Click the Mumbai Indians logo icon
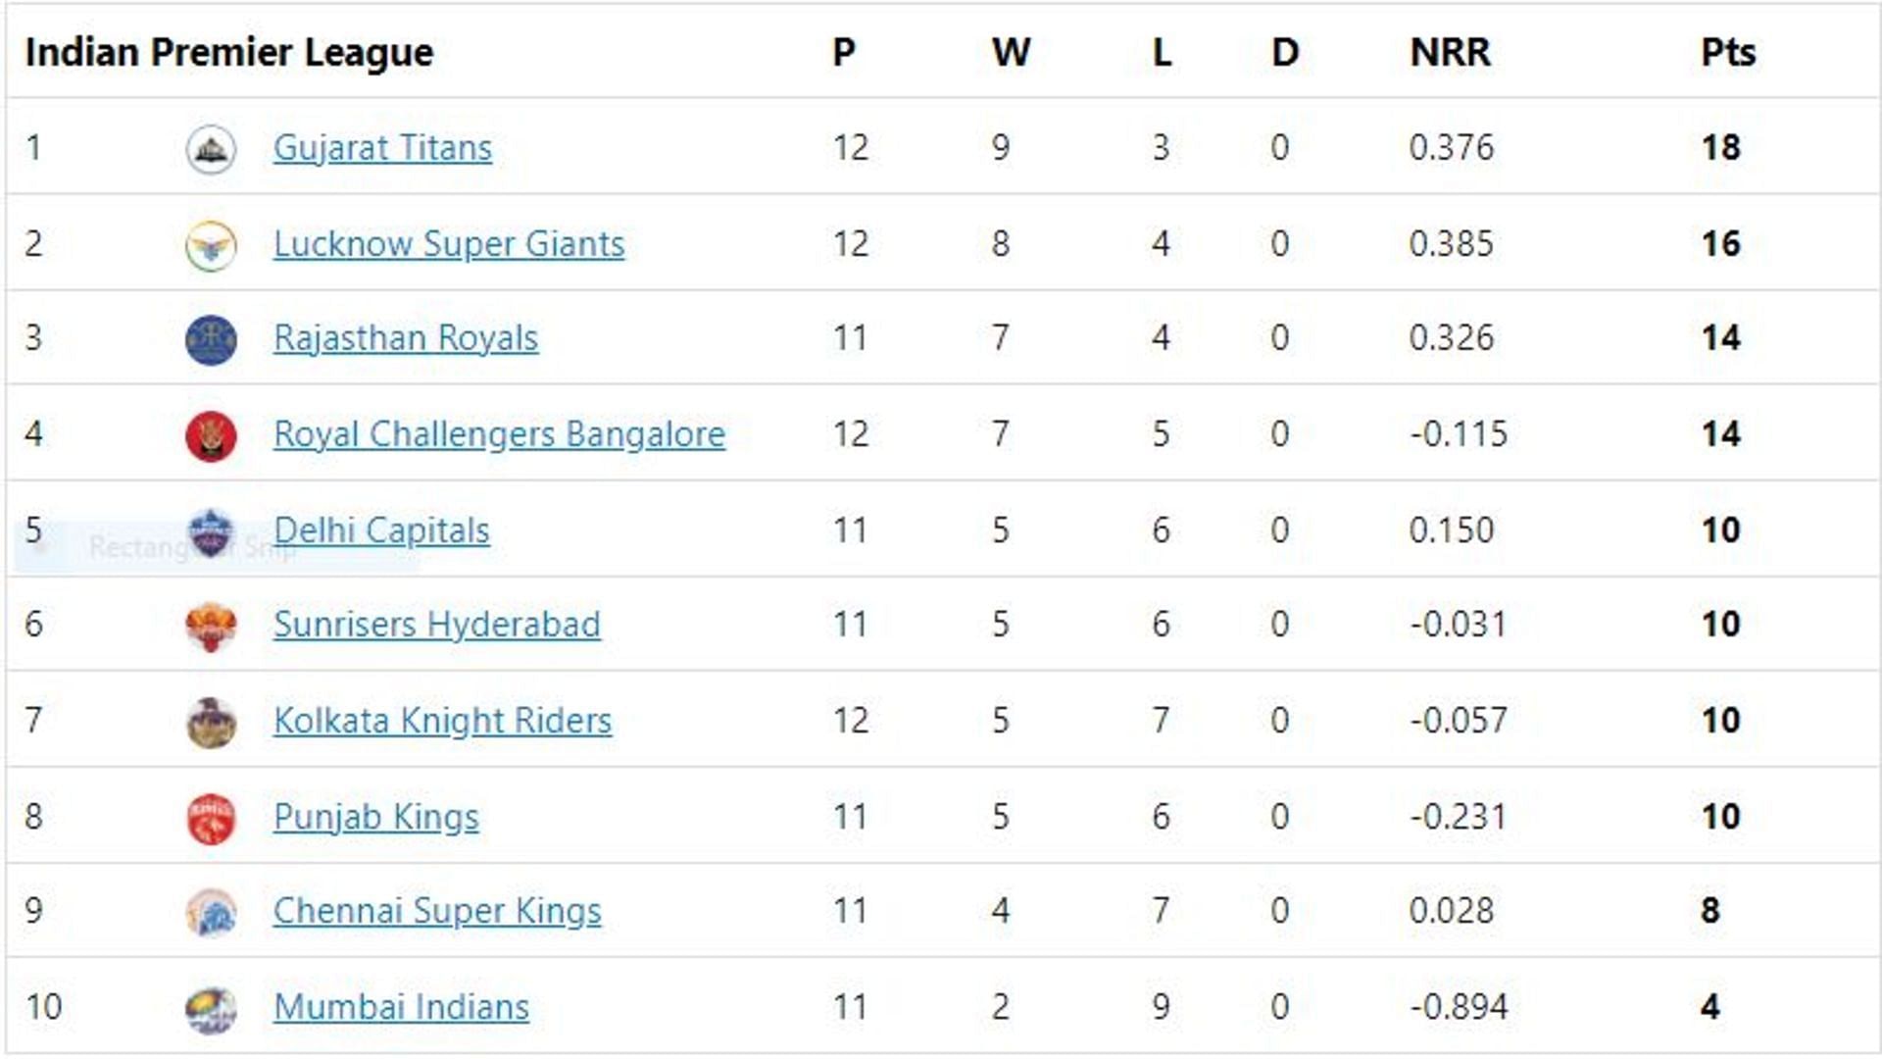This screenshot has height=1059, width=1882. (211, 1008)
